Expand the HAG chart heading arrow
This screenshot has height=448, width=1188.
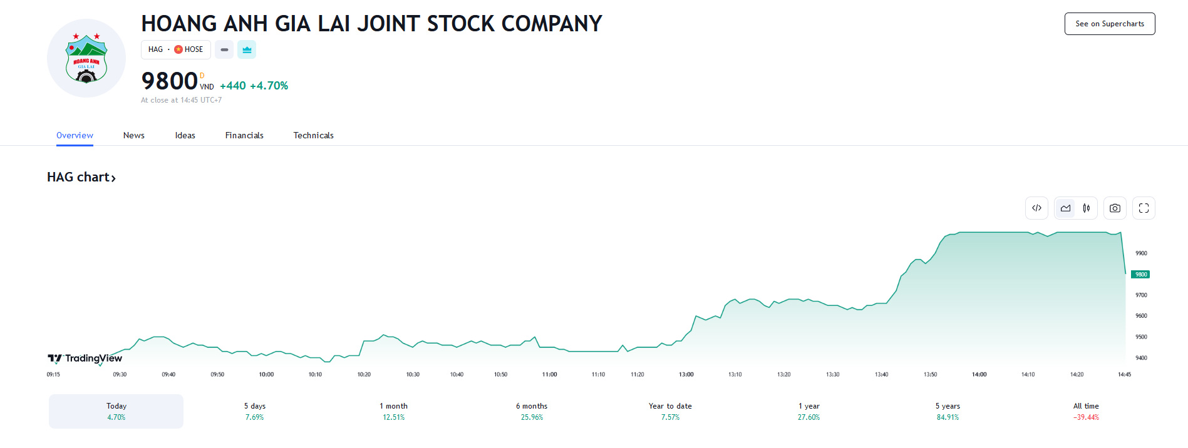coord(113,178)
